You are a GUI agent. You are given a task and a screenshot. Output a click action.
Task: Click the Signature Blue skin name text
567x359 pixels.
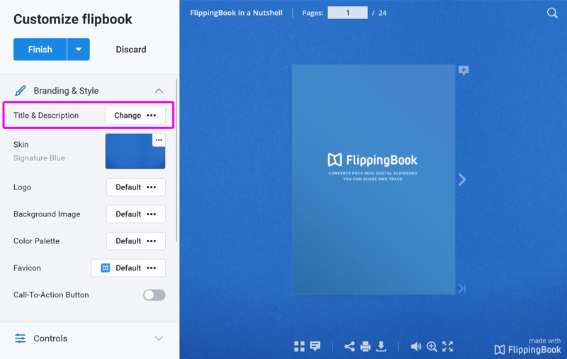click(x=39, y=158)
